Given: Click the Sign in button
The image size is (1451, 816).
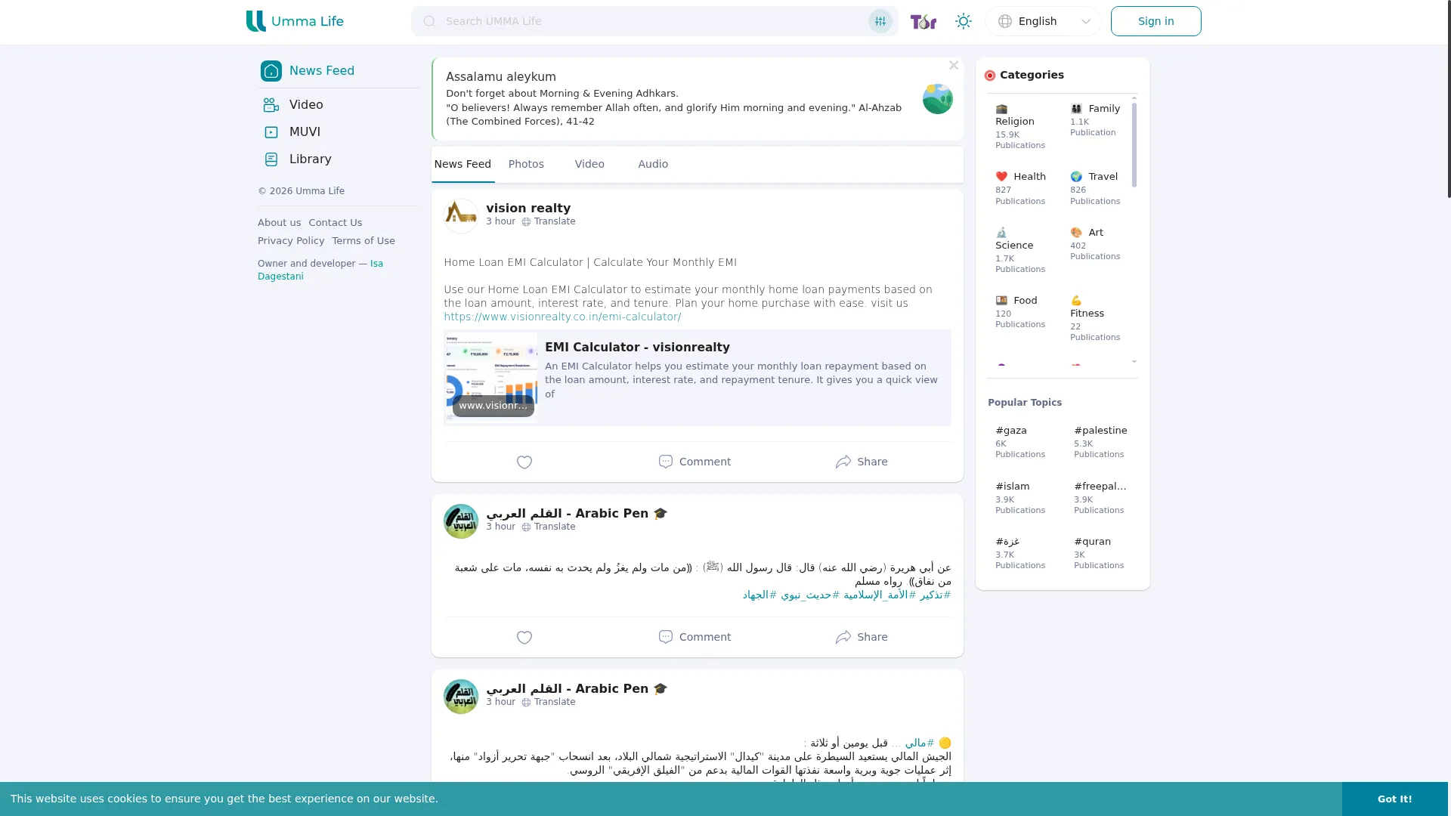Looking at the screenshot, I should (1156, 21).
